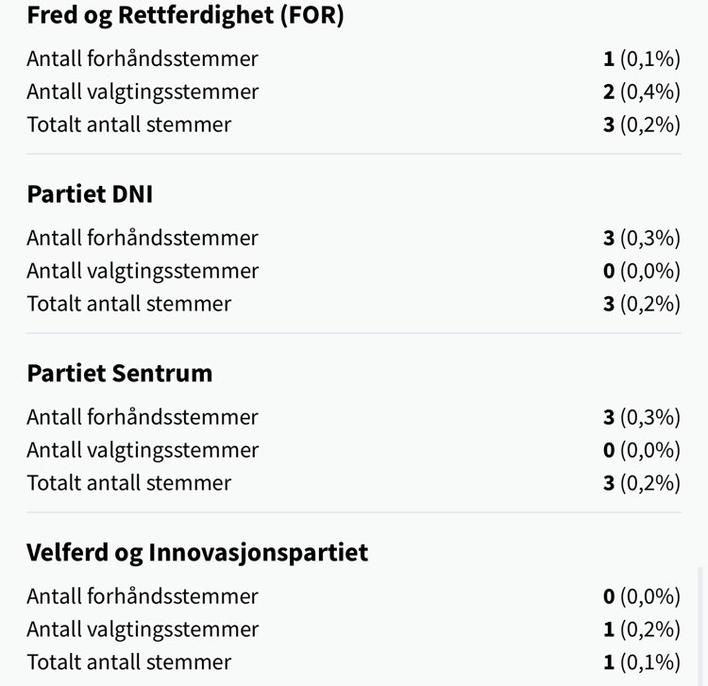
Task: Select Velferd og Innovasjonspartiet's Totalt antall stemmer label
Action: click(x=129, y=662)
